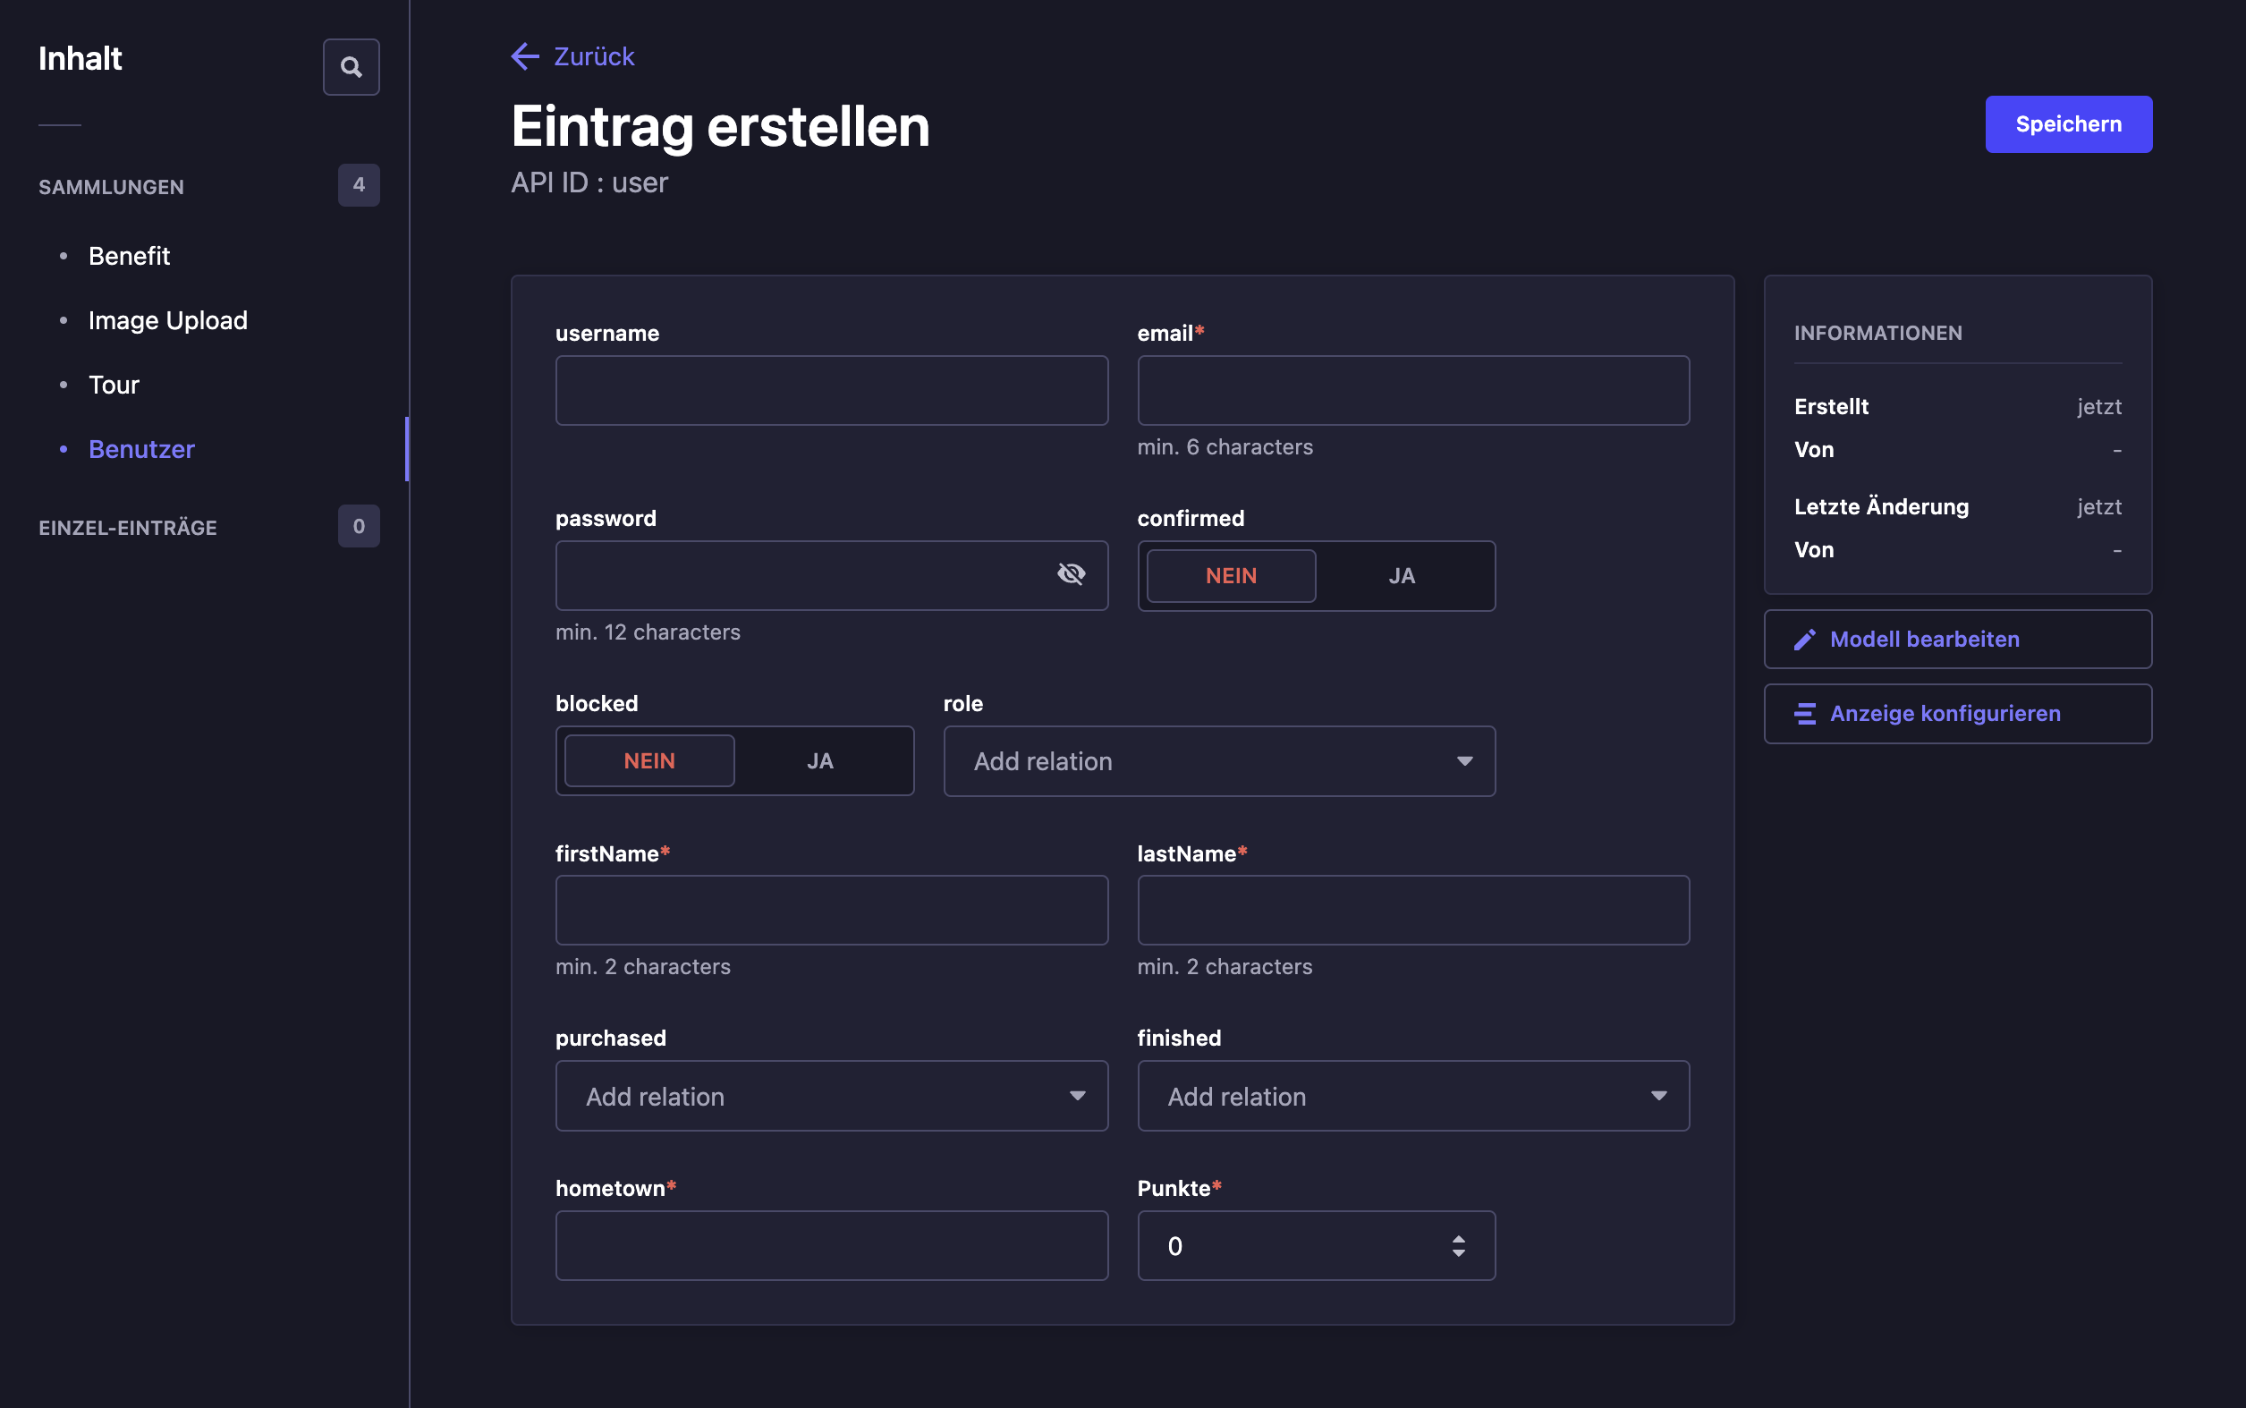Click into the hometown text field
Screen dimensions: 2246x1408
(x=831, y=1246)
